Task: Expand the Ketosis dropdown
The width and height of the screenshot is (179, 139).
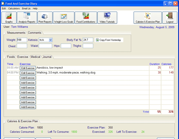Action: point(50,40)
